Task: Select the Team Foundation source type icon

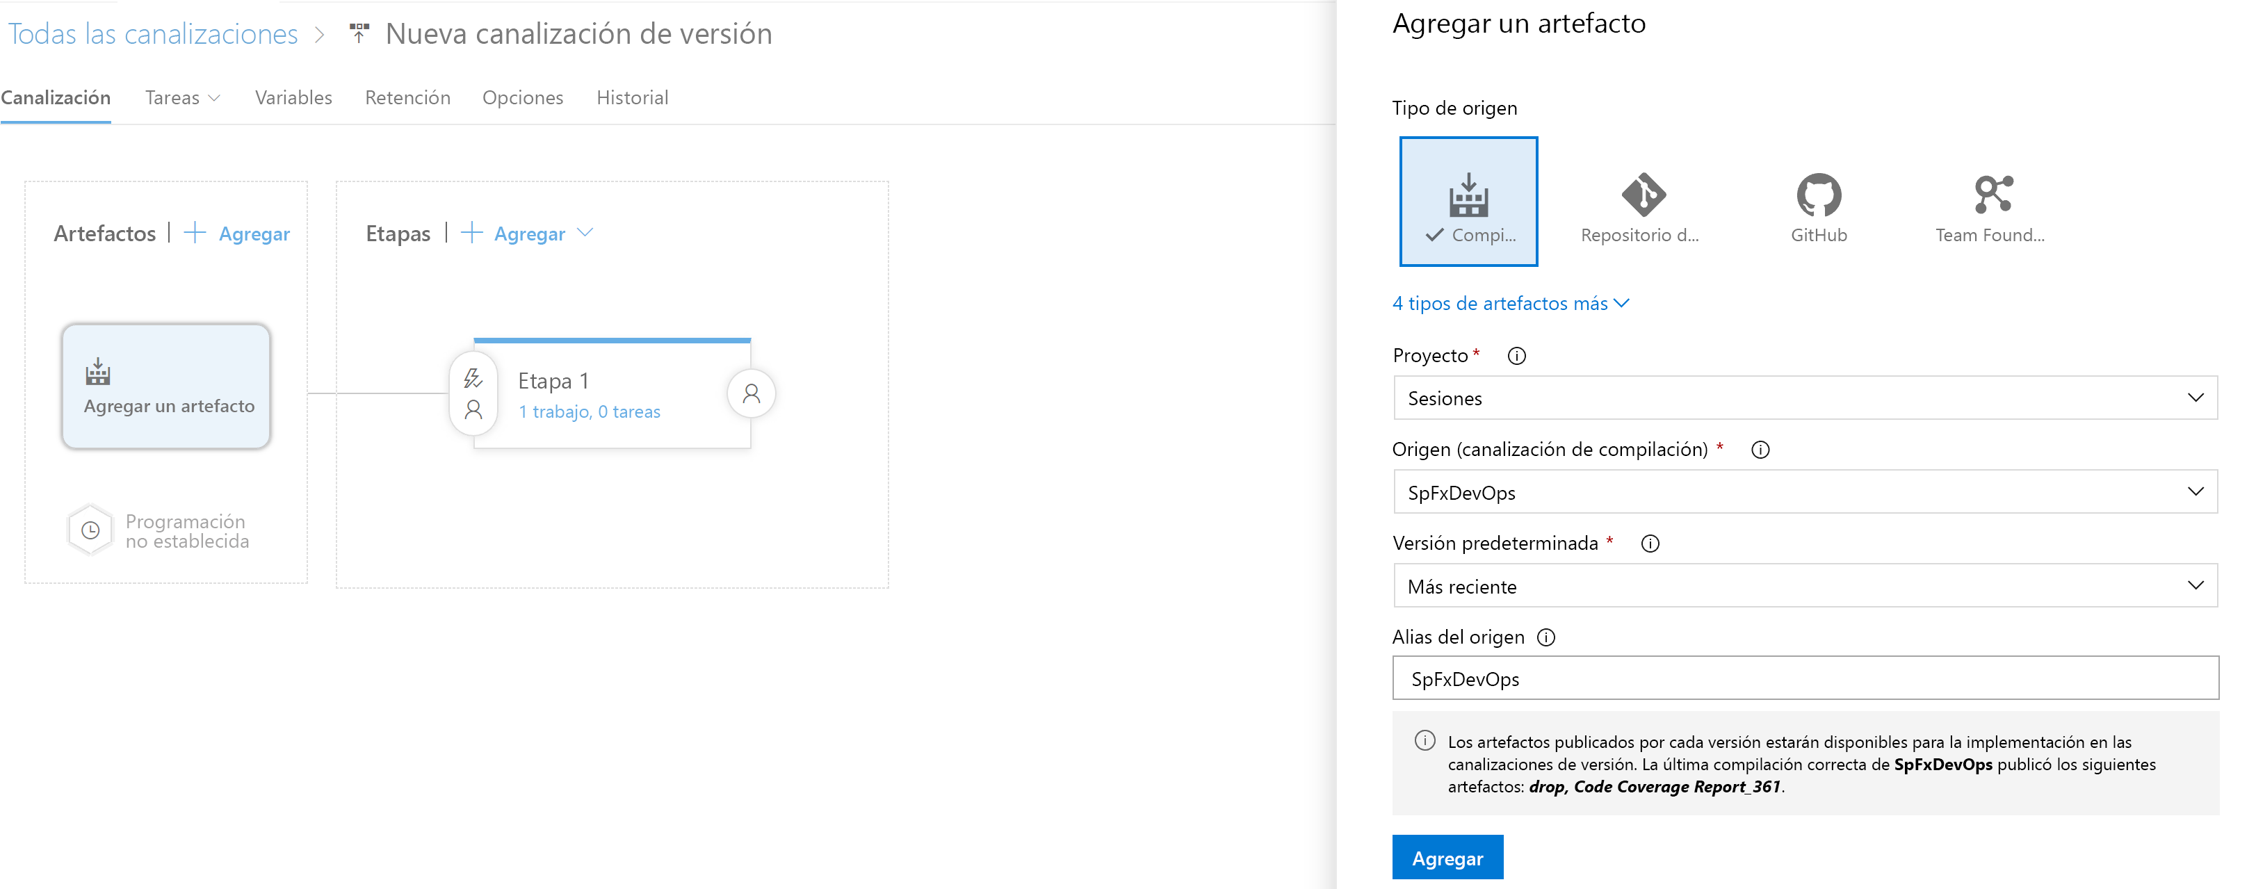Action: [1993, 195]
